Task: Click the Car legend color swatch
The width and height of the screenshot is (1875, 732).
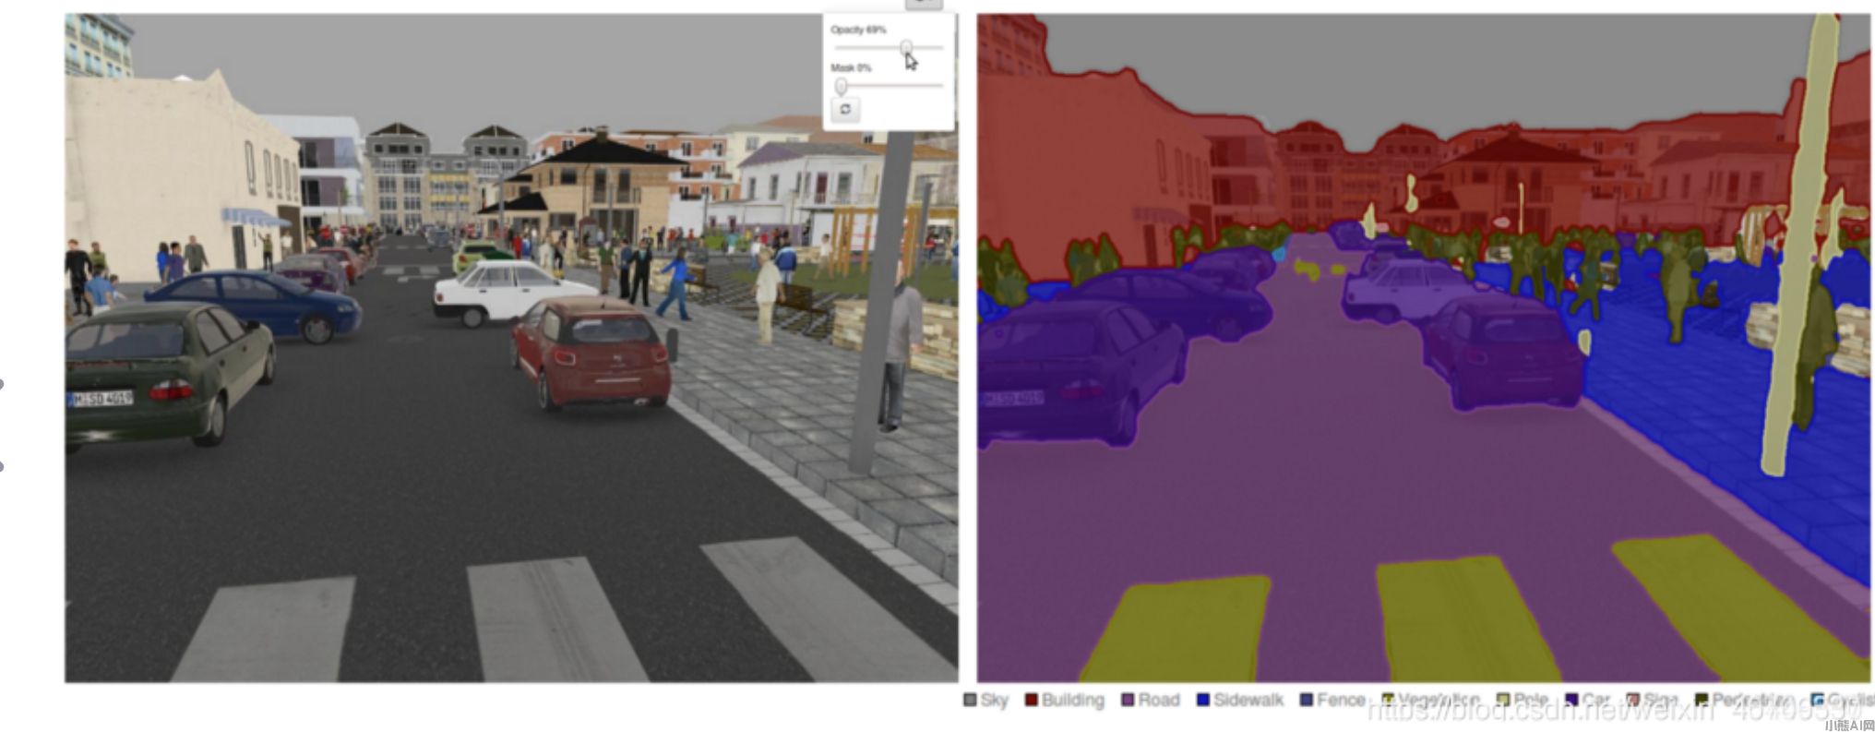Action: 1571,700
